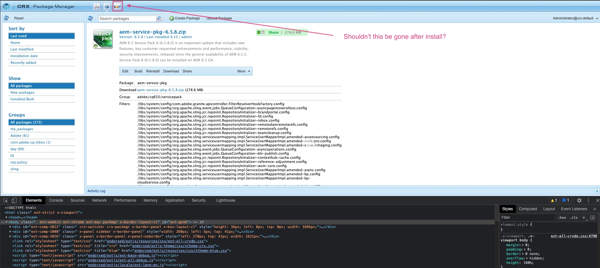Open the Memory tab
Screen dimensions: 600x268
coord(150,200)
